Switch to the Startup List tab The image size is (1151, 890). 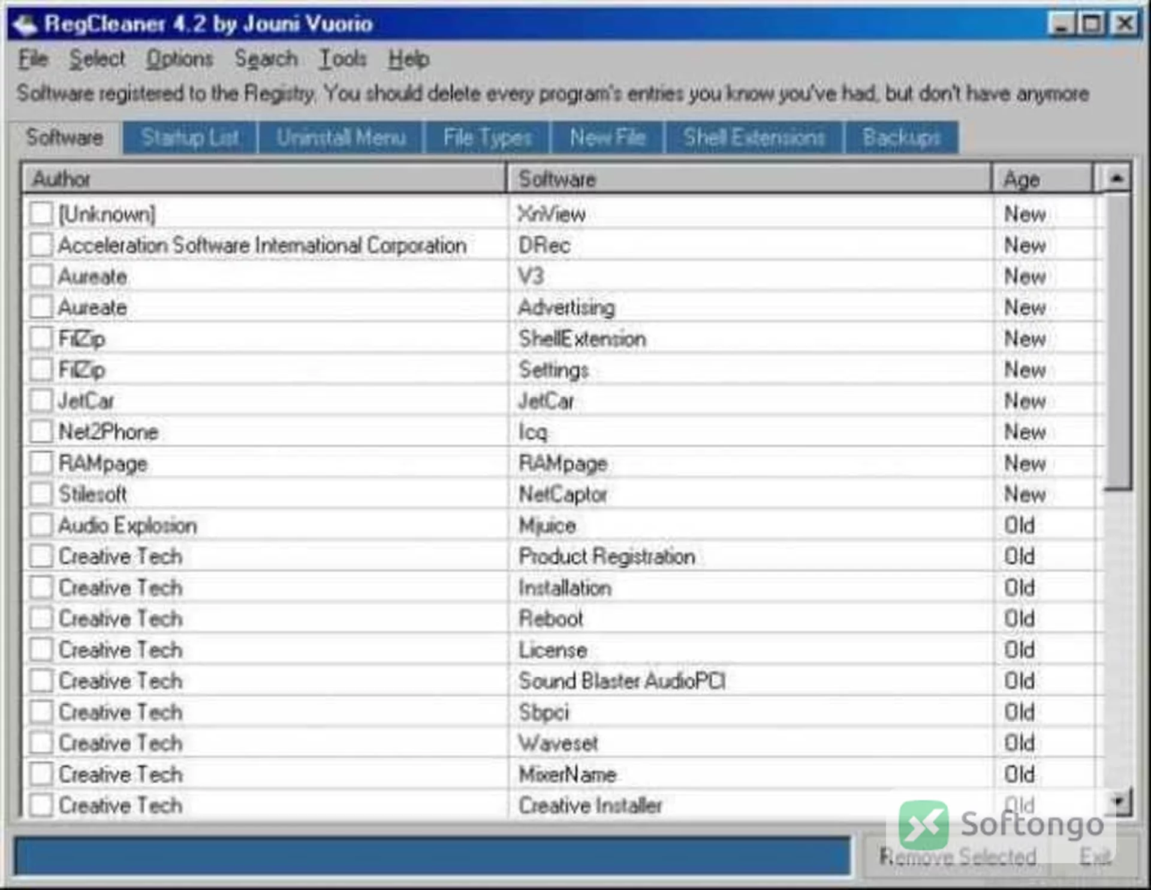191,138
